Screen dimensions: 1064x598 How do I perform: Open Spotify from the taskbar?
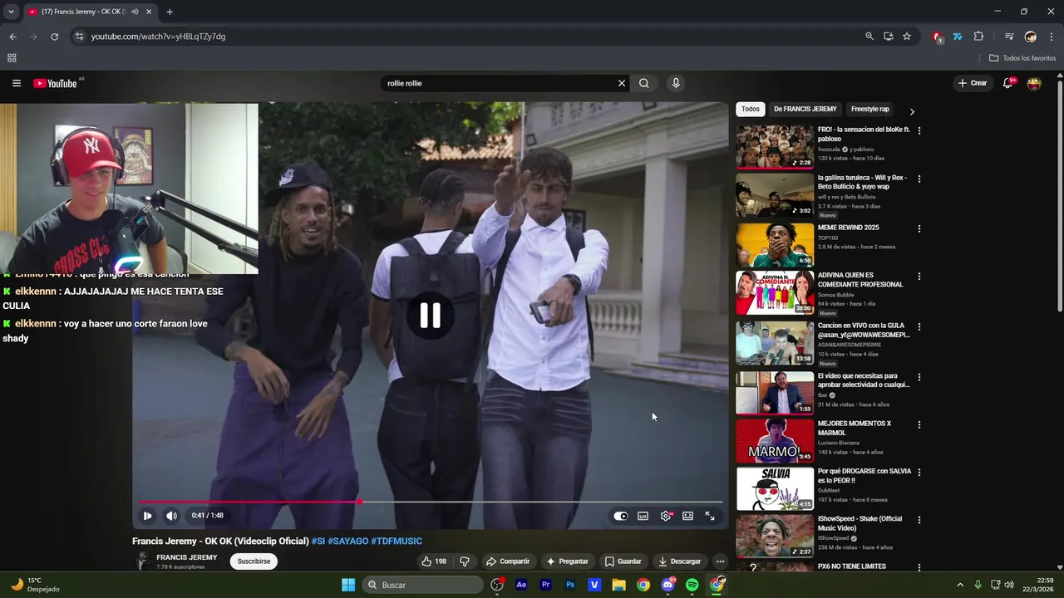click(692, 585)
